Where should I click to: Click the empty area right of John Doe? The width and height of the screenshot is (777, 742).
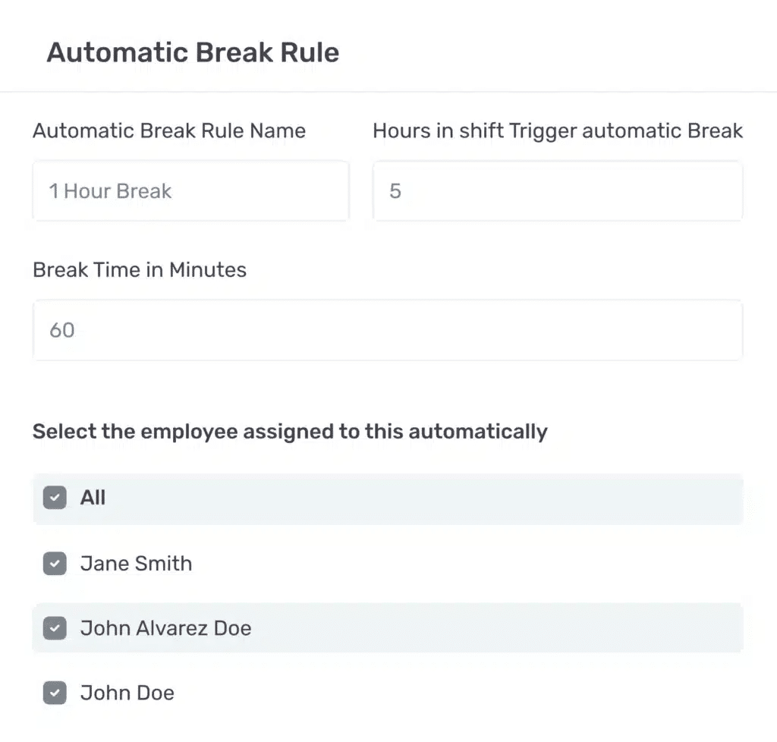point(456,693)
